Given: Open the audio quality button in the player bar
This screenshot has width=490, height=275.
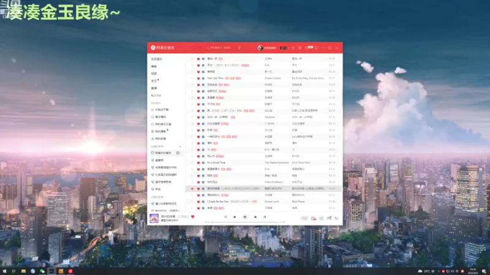Looking at the screenshot, I should pos(304,219).
